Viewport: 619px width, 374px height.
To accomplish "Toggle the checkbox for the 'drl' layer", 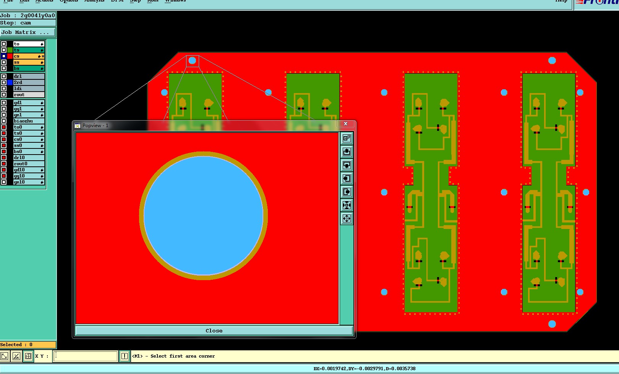I will (x=4, y=76).
